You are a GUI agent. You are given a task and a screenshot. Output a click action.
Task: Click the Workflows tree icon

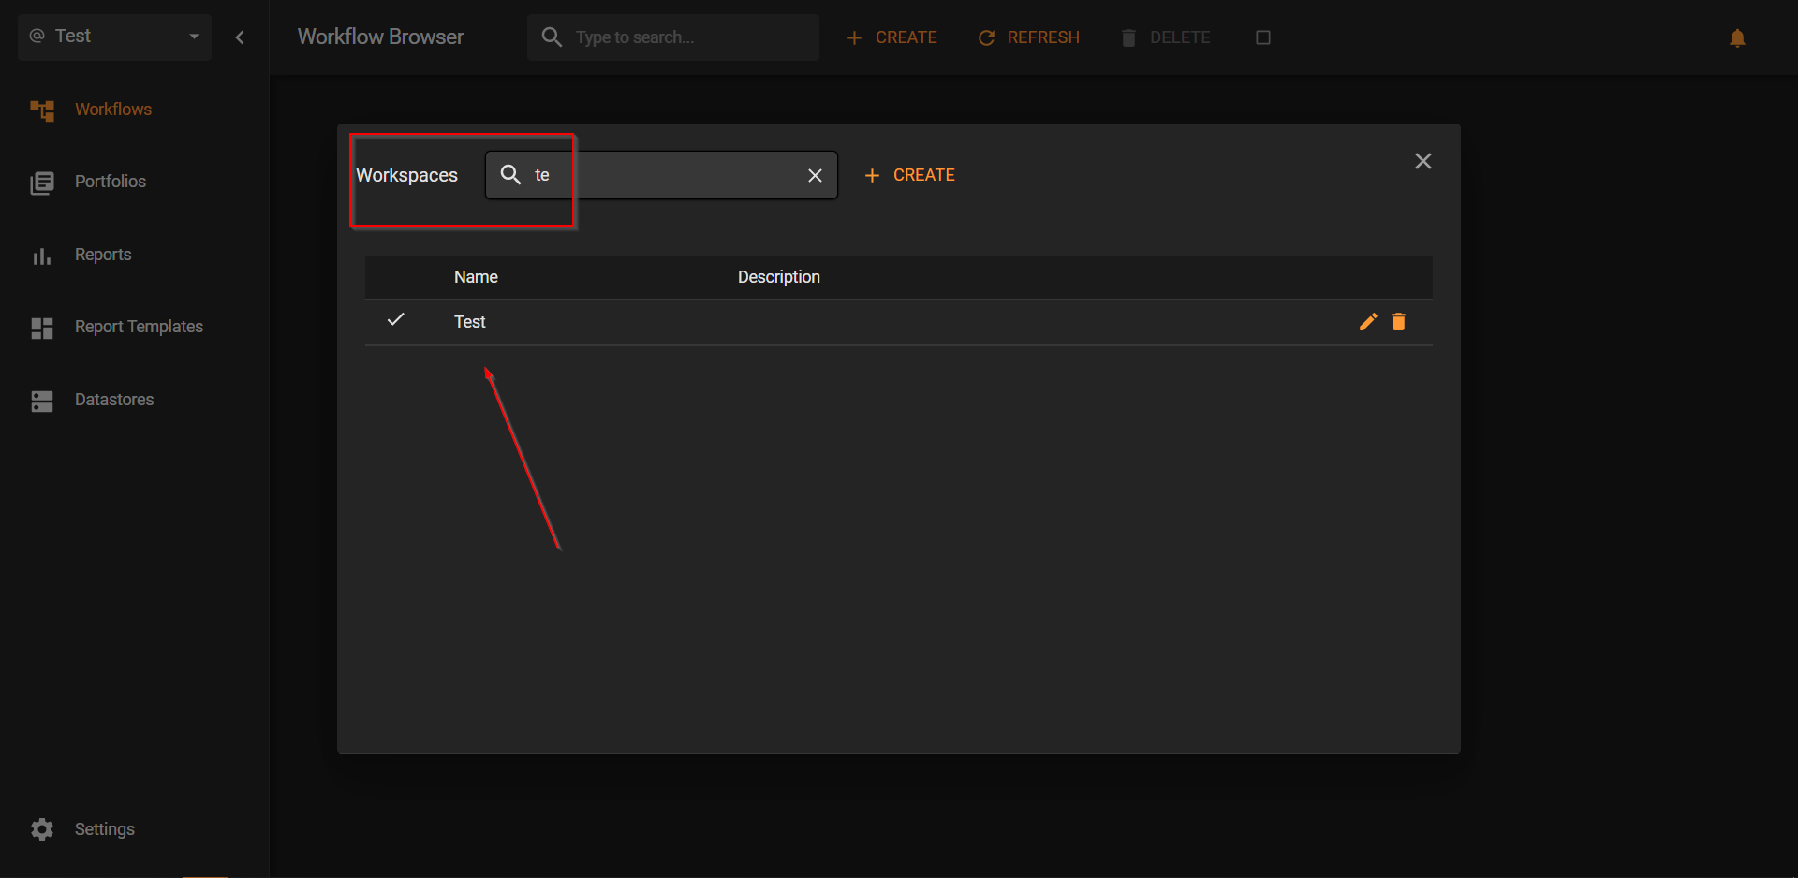[x=42, y=110]
